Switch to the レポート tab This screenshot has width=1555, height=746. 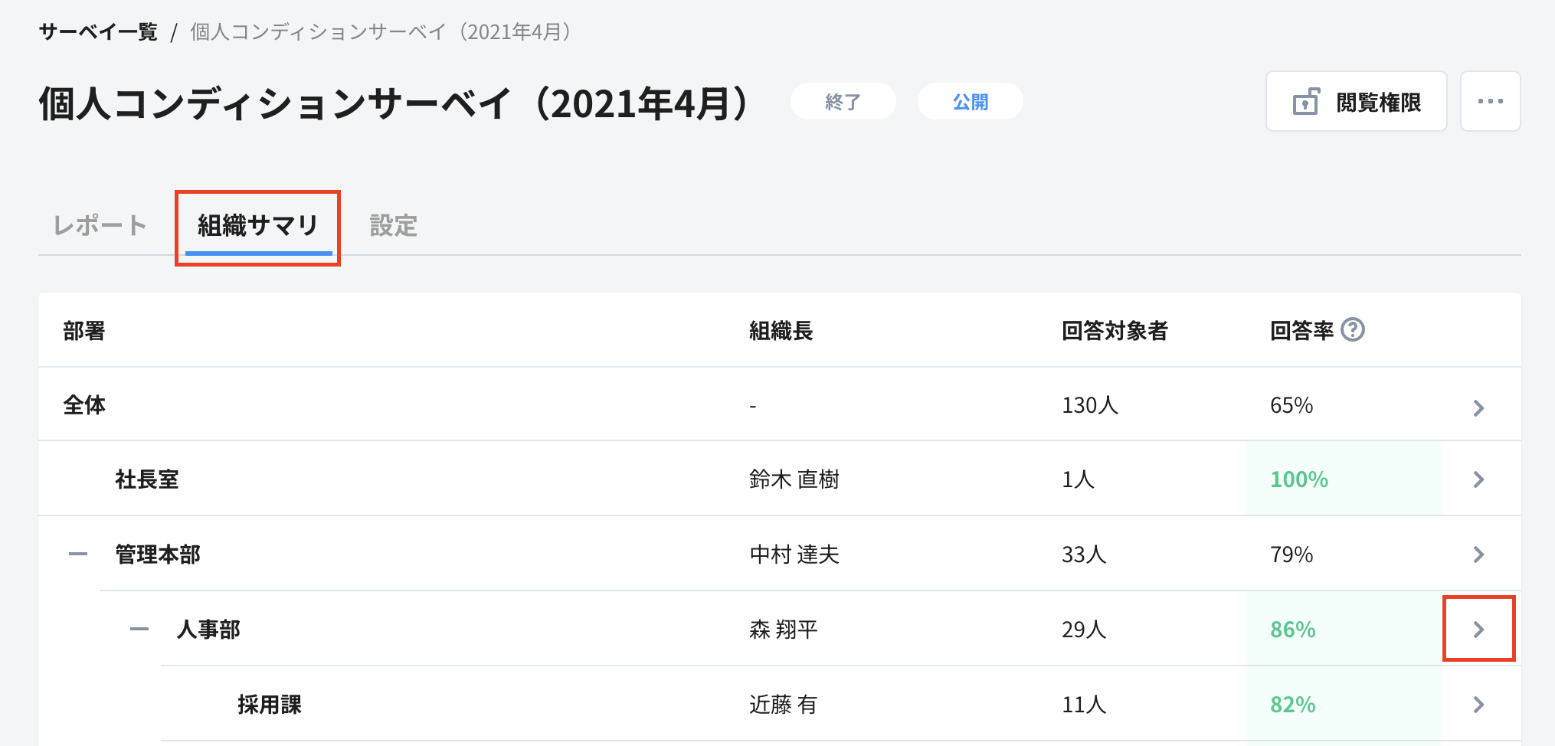tap(100, 225)
